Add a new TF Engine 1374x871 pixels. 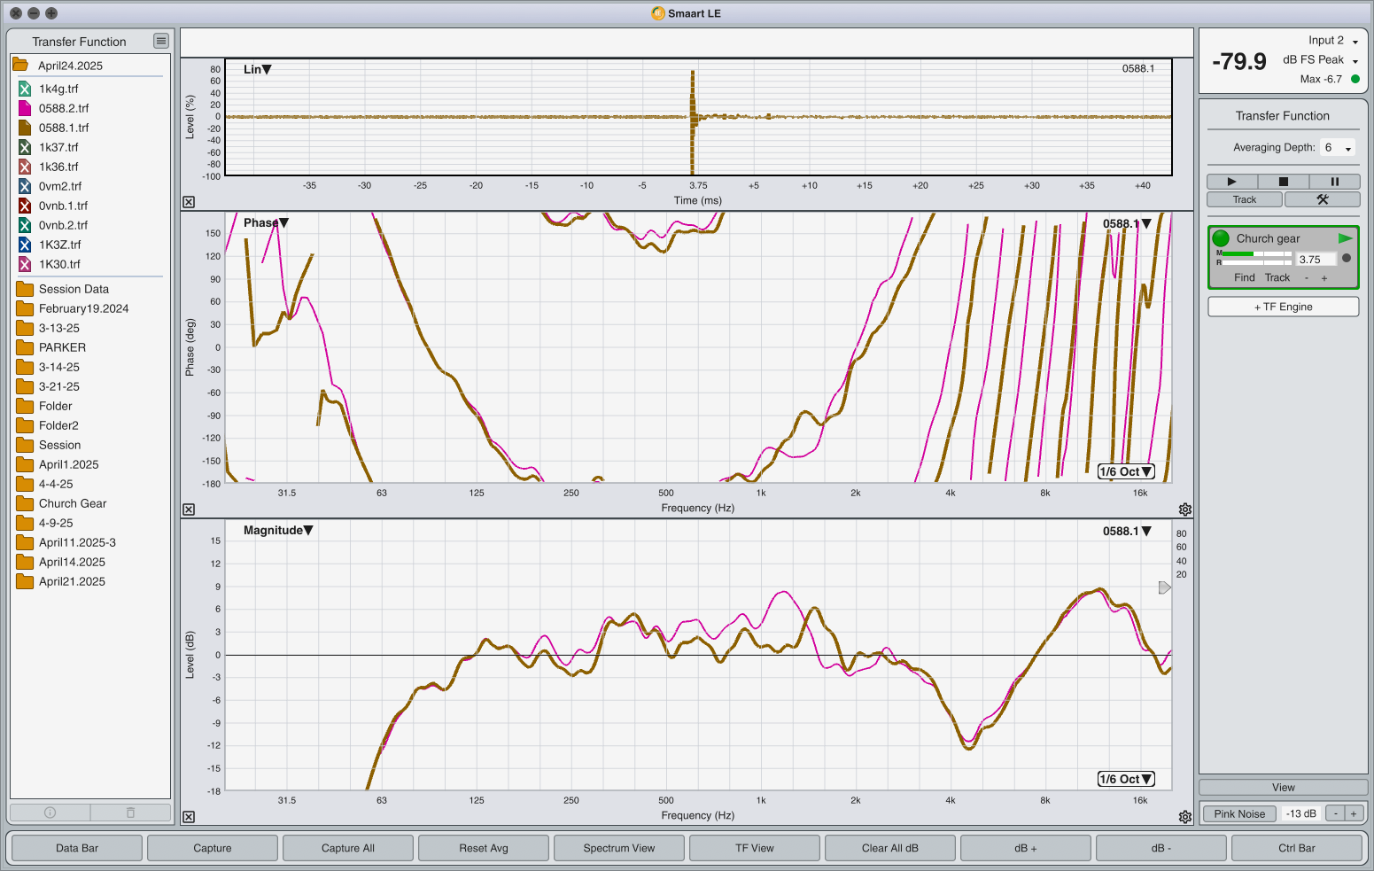tap(1283, 307)
